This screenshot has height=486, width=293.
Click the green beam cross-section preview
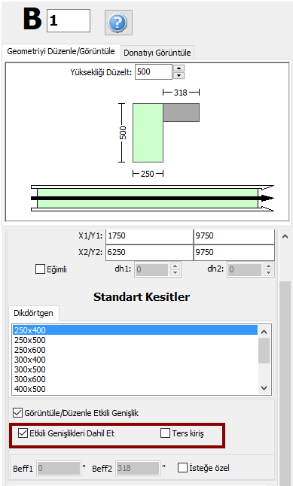[x=148, y=132]
